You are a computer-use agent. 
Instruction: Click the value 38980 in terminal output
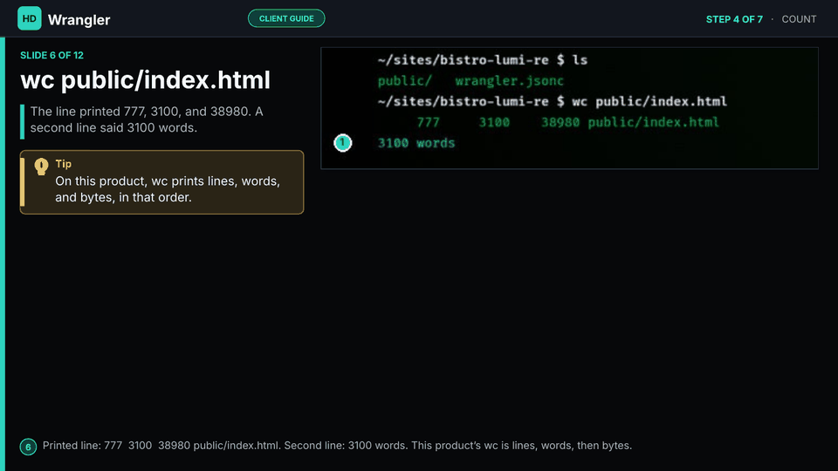pos(560,122)
